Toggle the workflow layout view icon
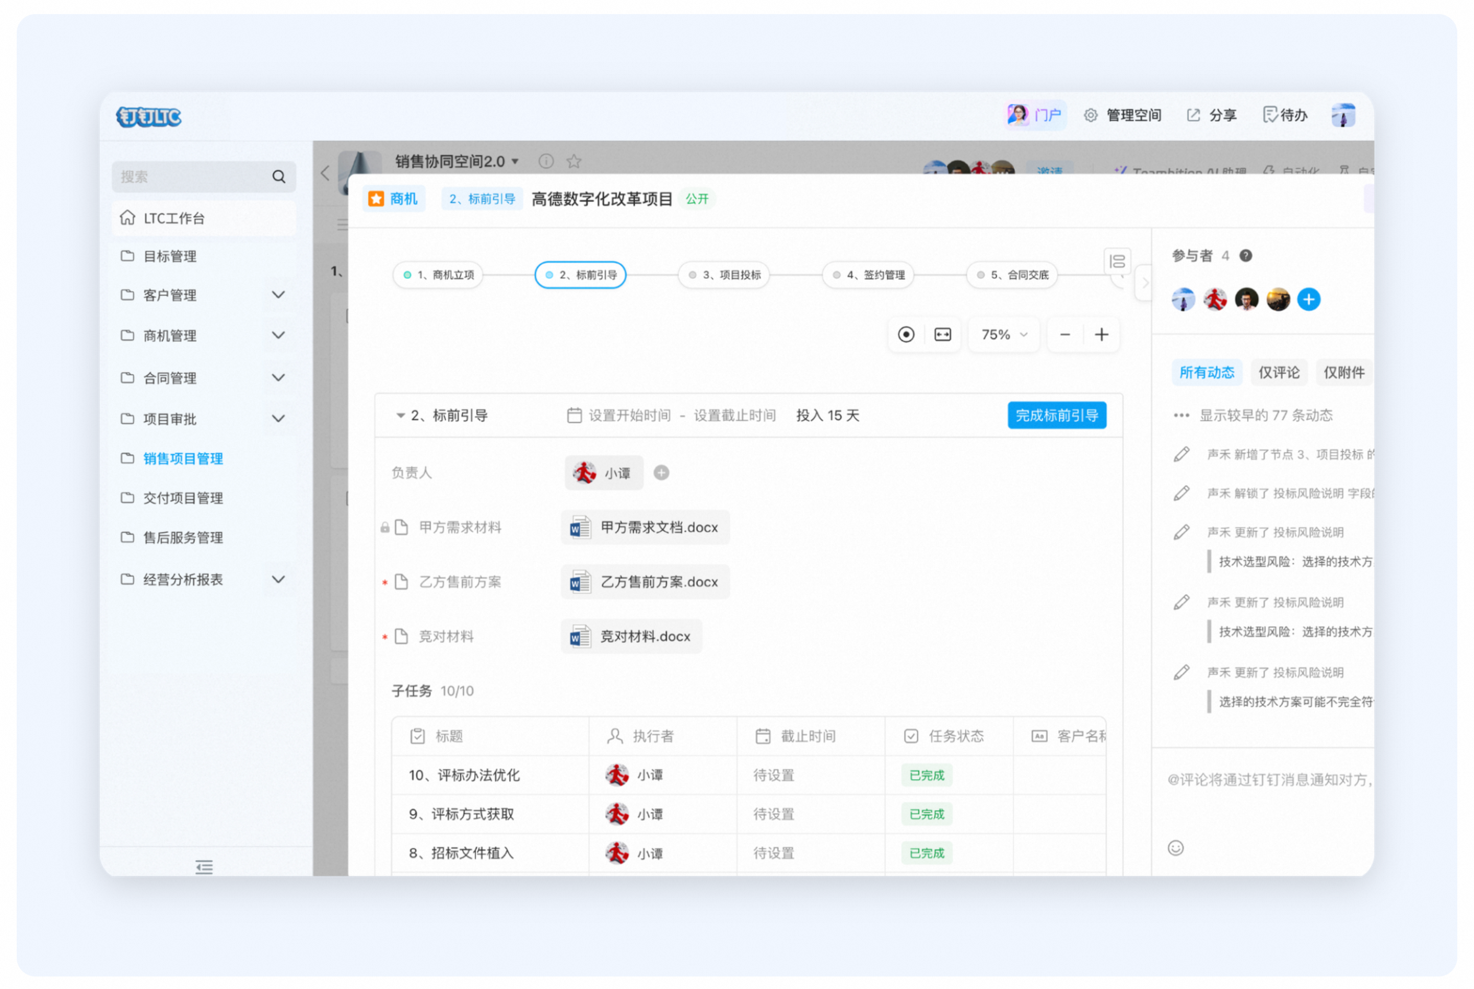1474x989 pixels. click(1117, 261)
